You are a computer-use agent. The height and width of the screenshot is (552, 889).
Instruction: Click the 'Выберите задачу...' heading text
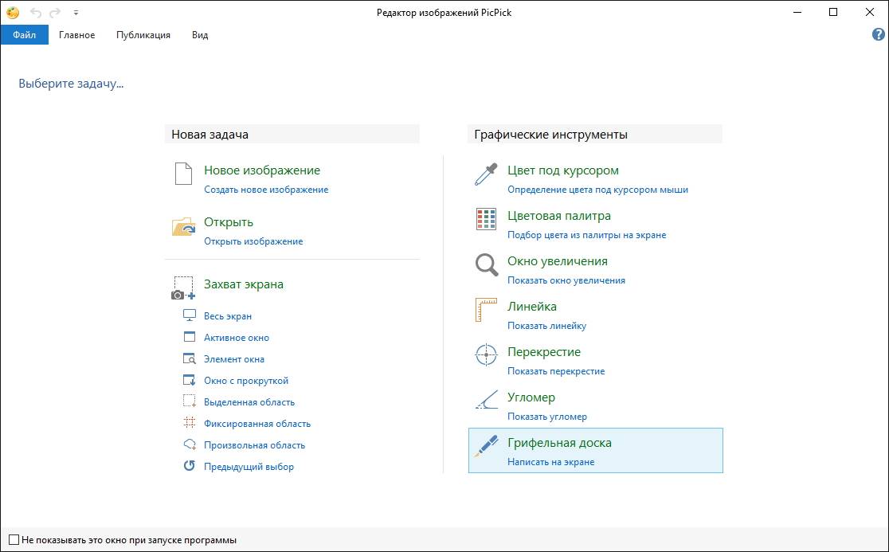71,84
